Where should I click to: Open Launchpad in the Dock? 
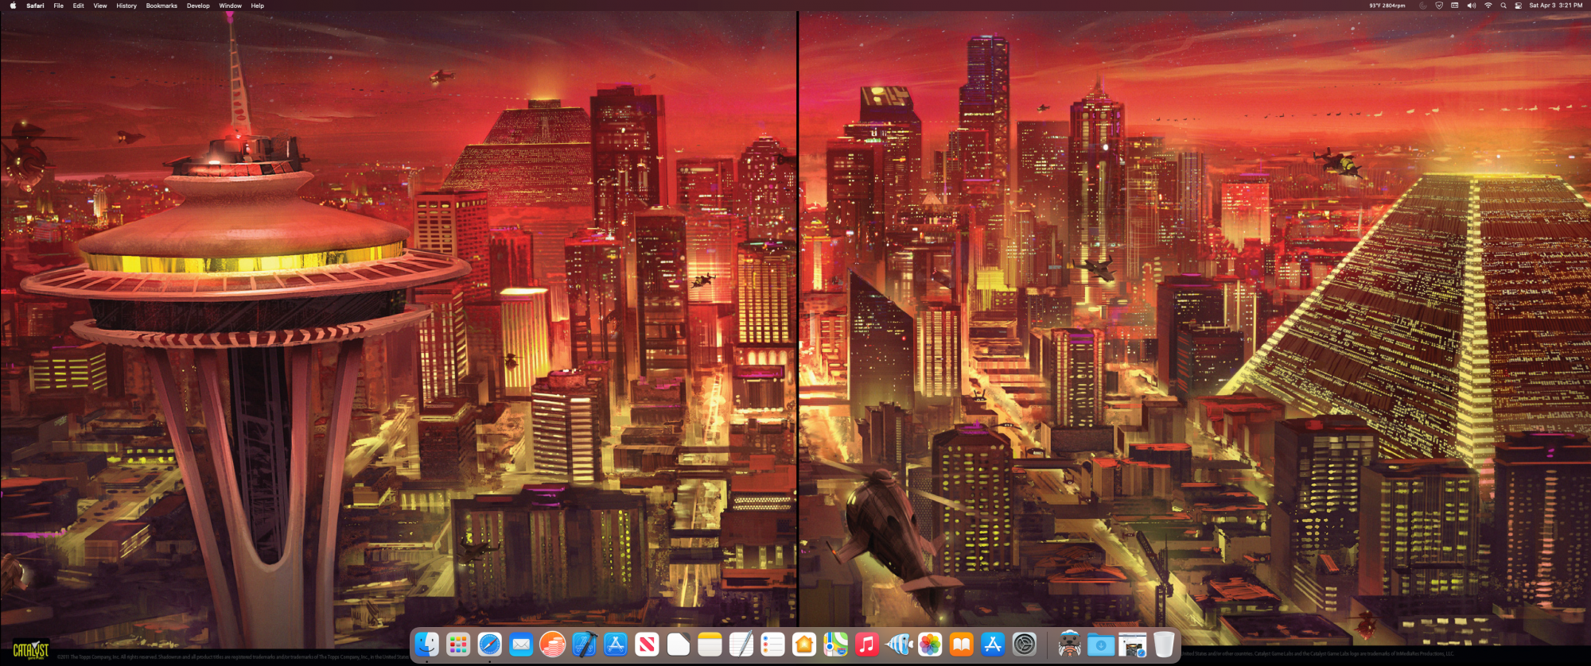click(x=458, y=645)
